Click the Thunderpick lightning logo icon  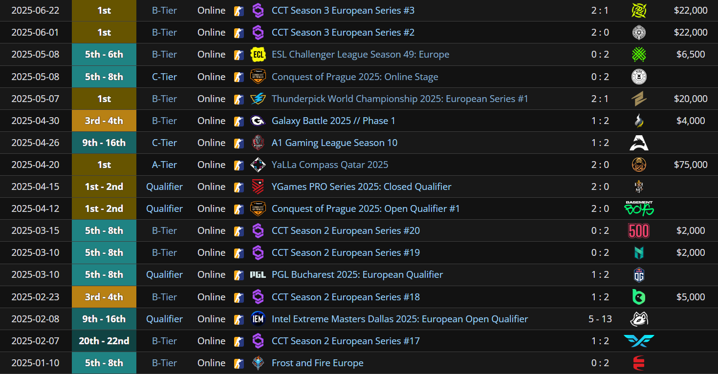258,99
